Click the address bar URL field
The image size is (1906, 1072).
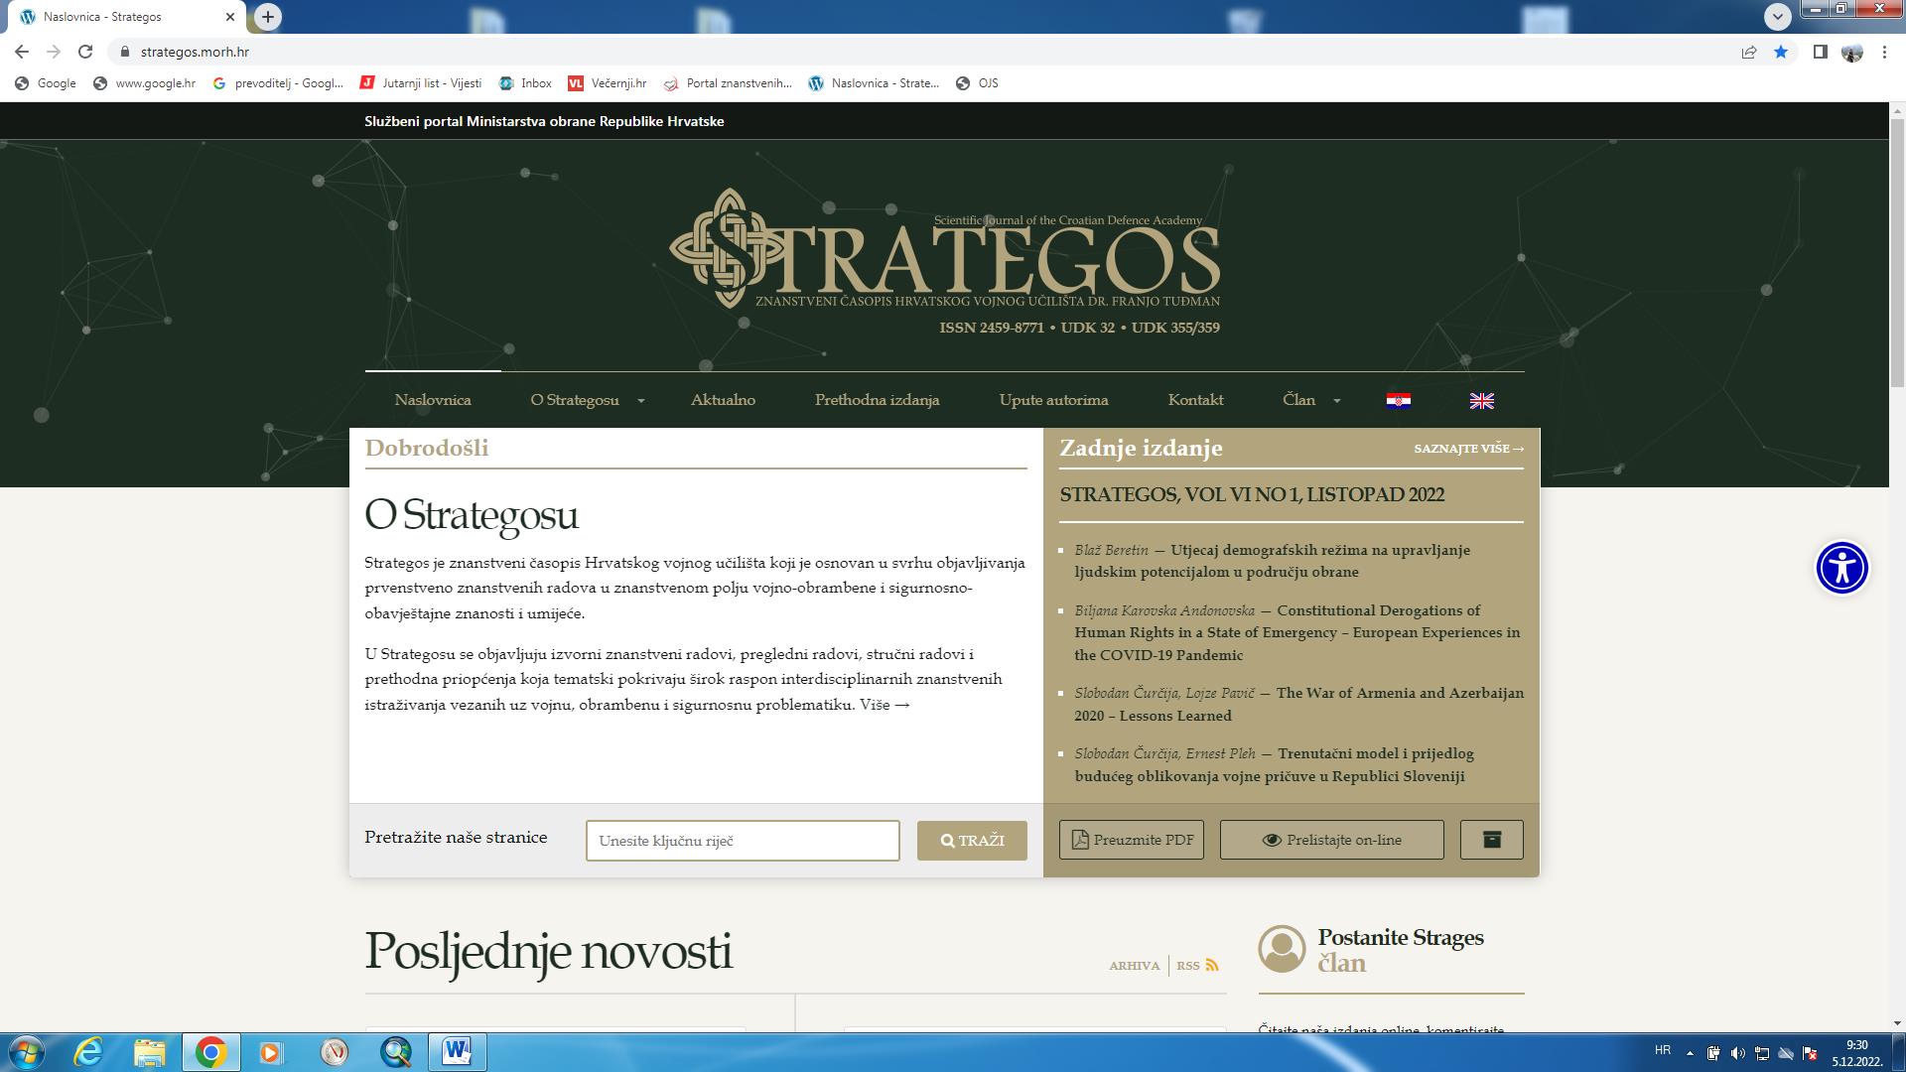[923, 52]
